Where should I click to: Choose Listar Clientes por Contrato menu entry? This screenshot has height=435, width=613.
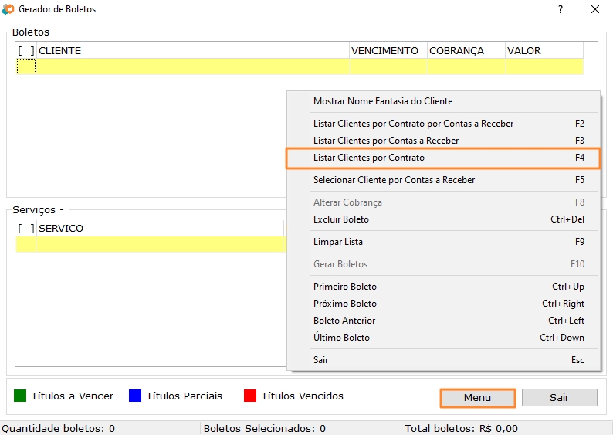(x=369, y=158)
